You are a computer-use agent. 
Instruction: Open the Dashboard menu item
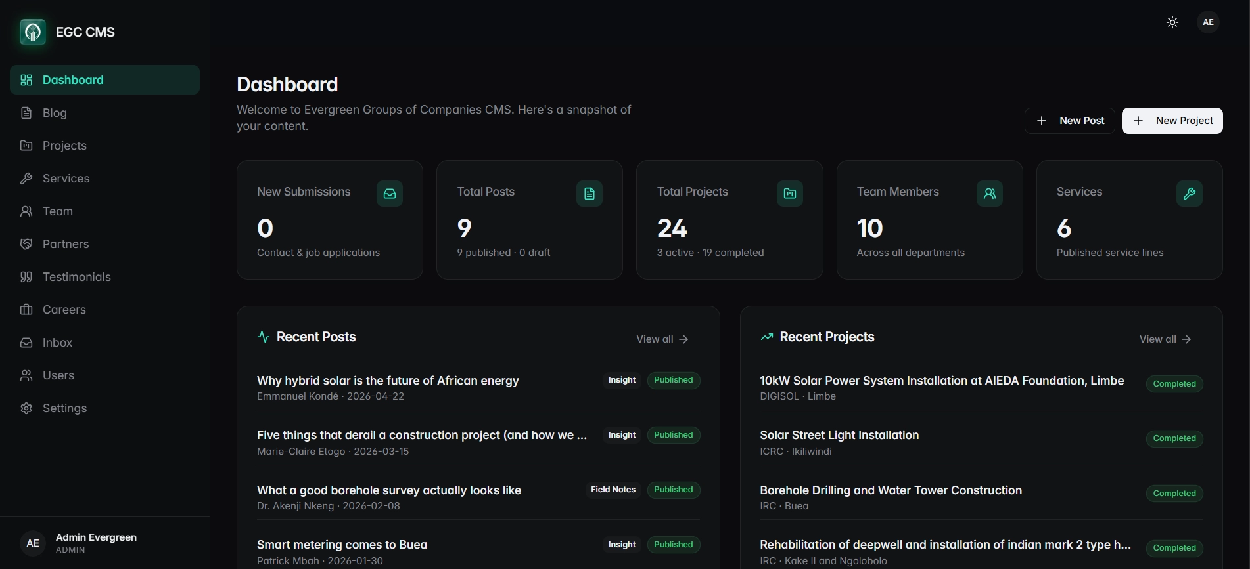104,80
